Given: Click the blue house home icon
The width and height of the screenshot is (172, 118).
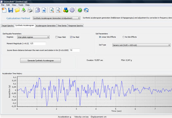Looking at the screenshot, I should [86, 10].
